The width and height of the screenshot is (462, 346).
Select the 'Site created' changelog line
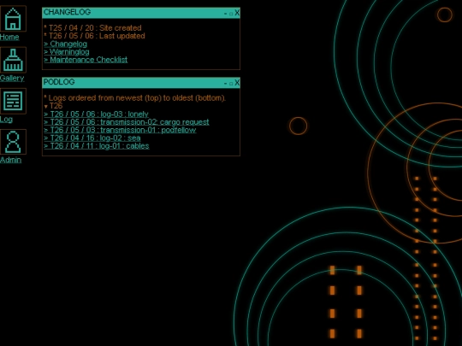92,28
